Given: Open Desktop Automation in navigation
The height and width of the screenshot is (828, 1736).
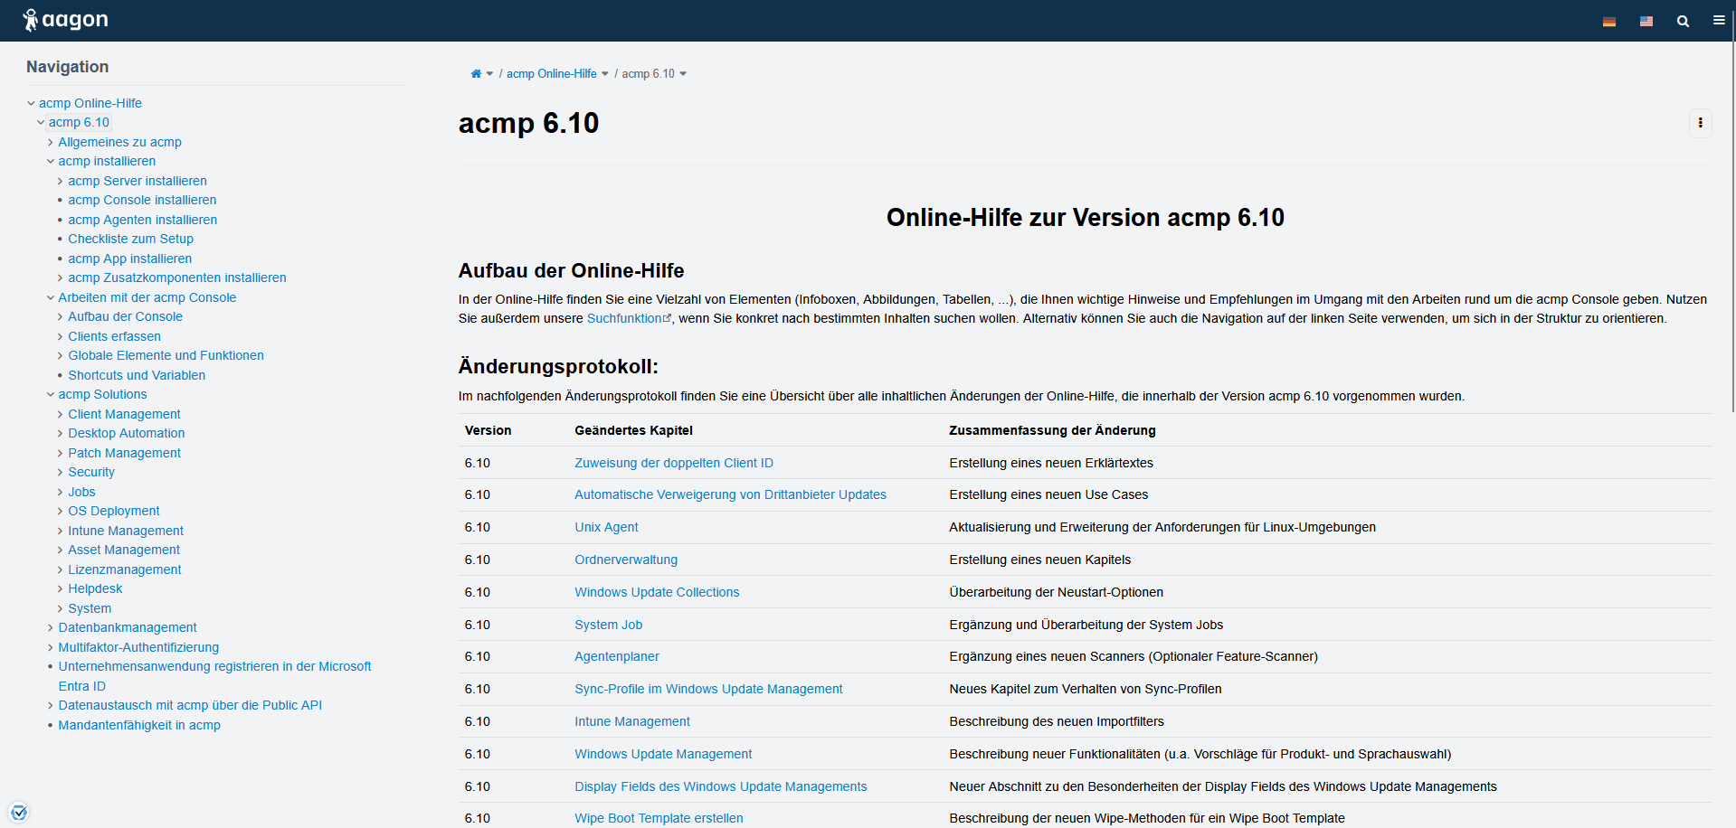Looking at the screenshot, I should point(127,433).
